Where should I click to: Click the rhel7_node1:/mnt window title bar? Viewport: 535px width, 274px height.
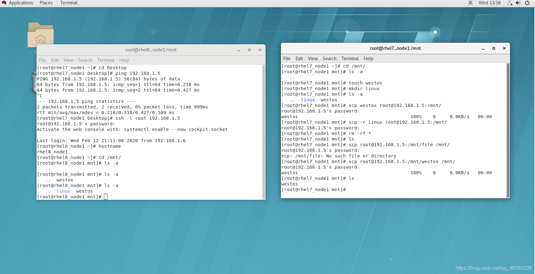click(x=395, y=48)
